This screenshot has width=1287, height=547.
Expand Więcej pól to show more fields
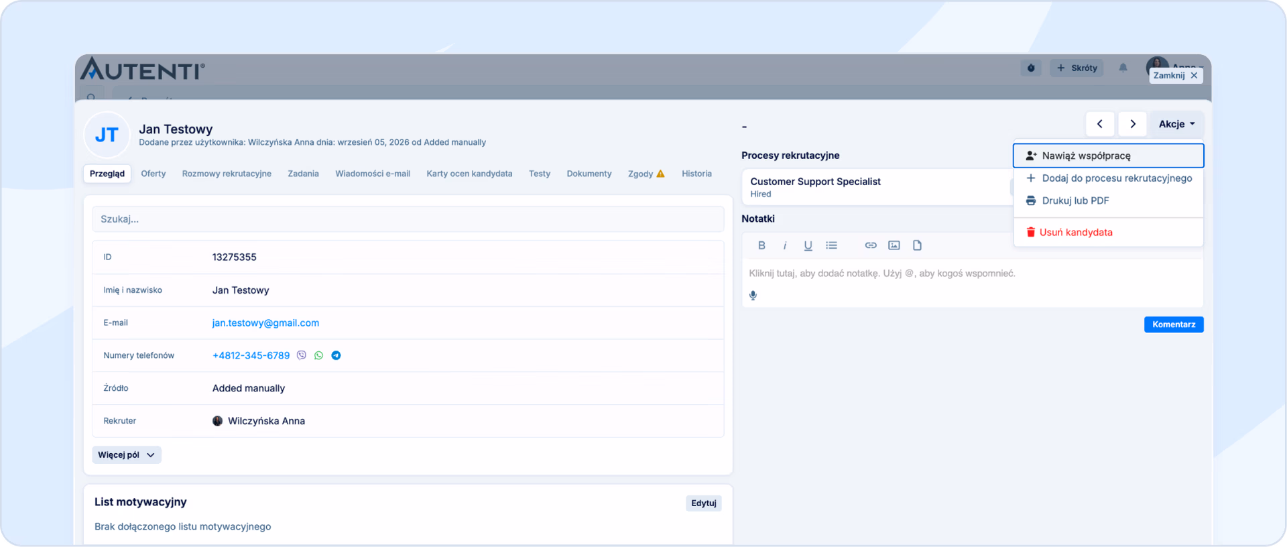(127, 455)
